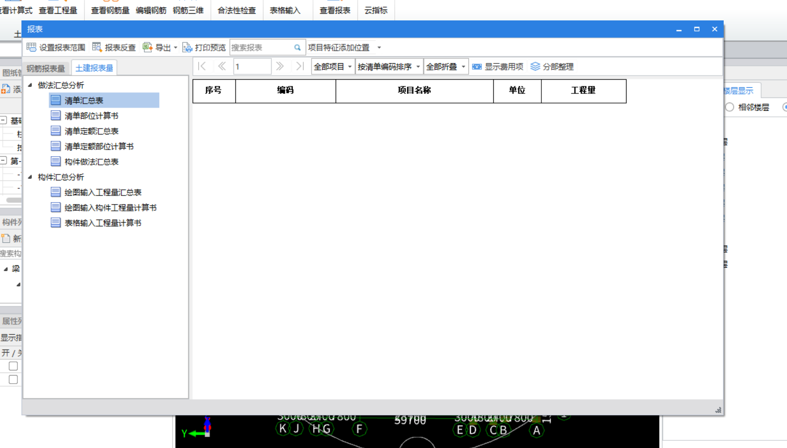This screenshot has width=787, height=448.
Task: Click the 导出 export icon
Action: coord(148,47)
